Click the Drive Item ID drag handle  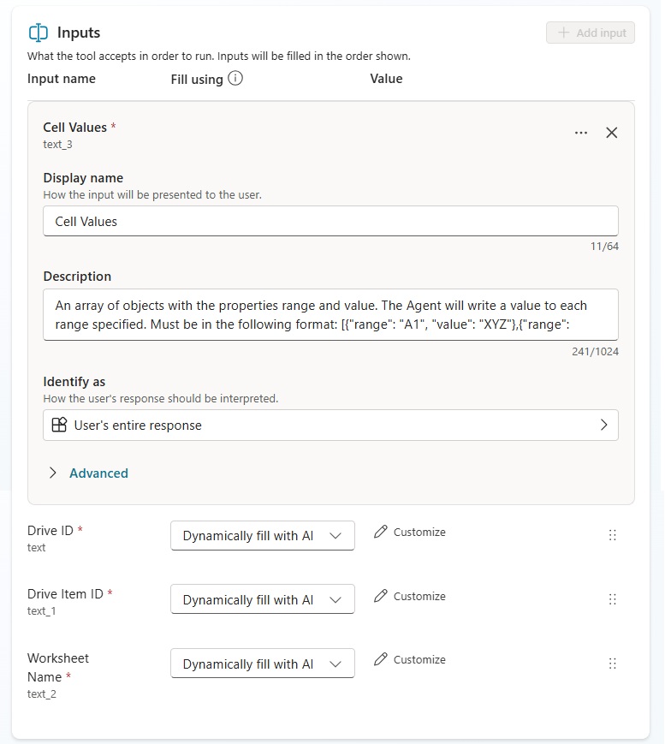tap(612, 599)
